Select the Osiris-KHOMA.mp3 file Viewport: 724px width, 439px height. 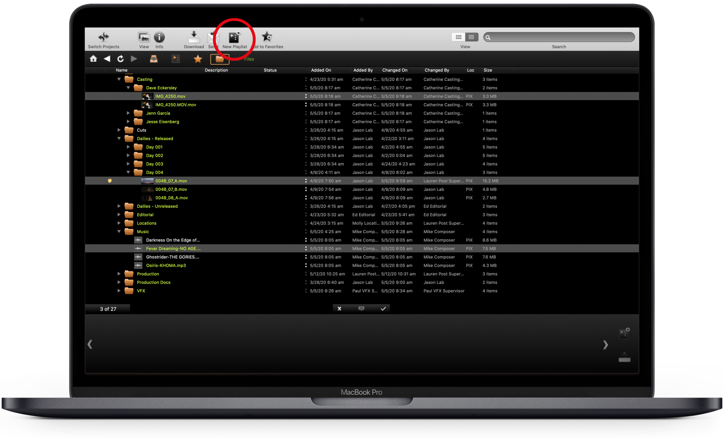166,265
